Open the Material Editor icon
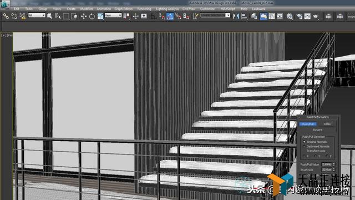 290,16
